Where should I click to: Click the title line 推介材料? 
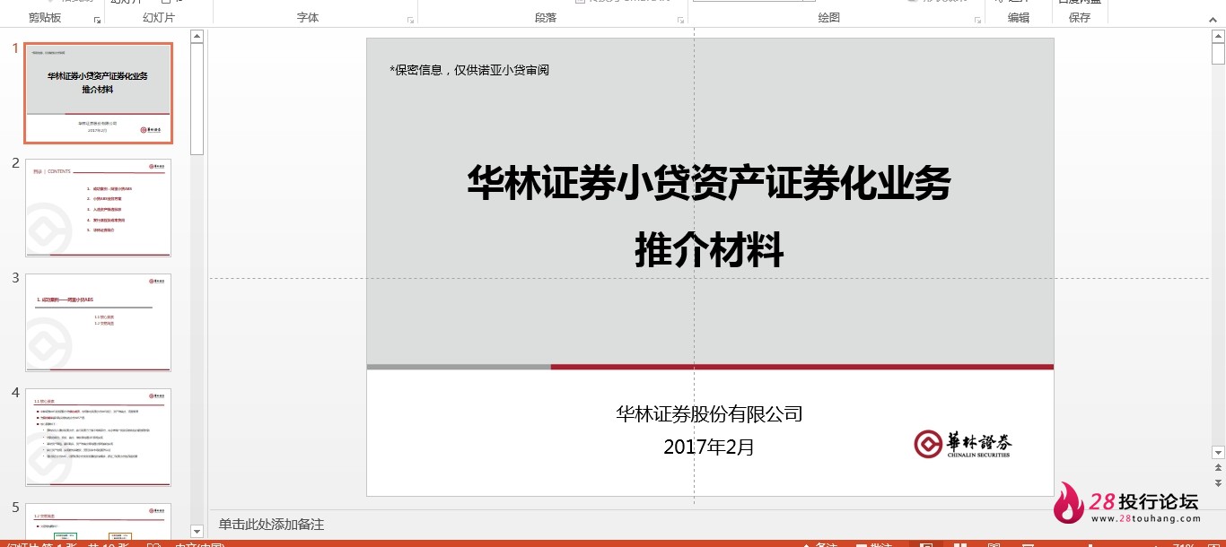click(x=709, y=250)
